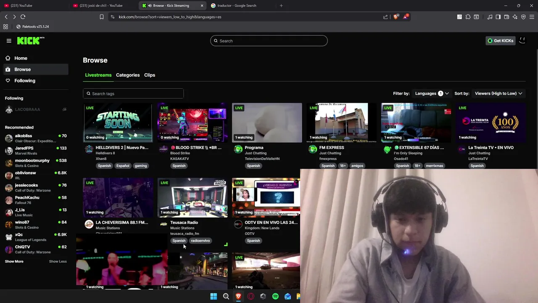
Task: Reload the page from the browser toolbar
Action: pos(23,17)
